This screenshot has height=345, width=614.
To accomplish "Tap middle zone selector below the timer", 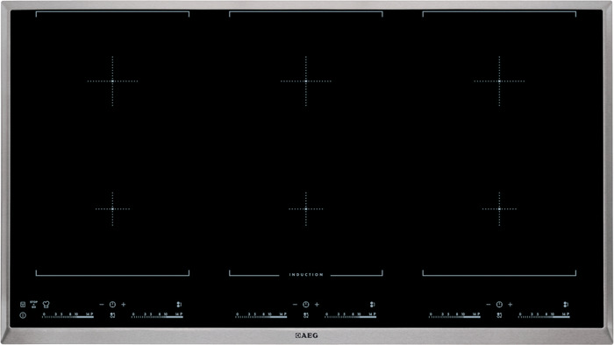I will 306,315.
